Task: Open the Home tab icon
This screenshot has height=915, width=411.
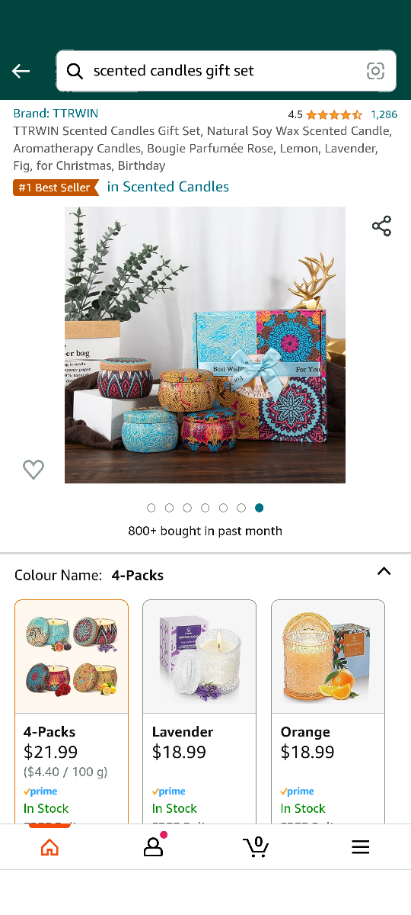Action: (49, 847)
